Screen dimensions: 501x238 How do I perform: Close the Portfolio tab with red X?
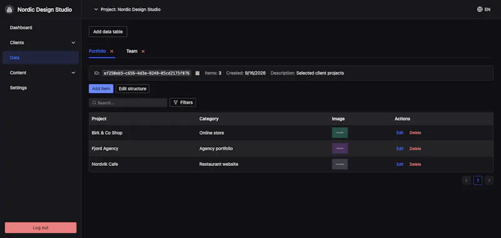[x=112, y=51]
